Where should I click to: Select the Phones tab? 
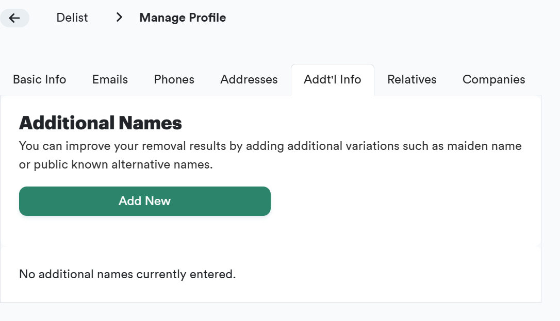point(174,79)
